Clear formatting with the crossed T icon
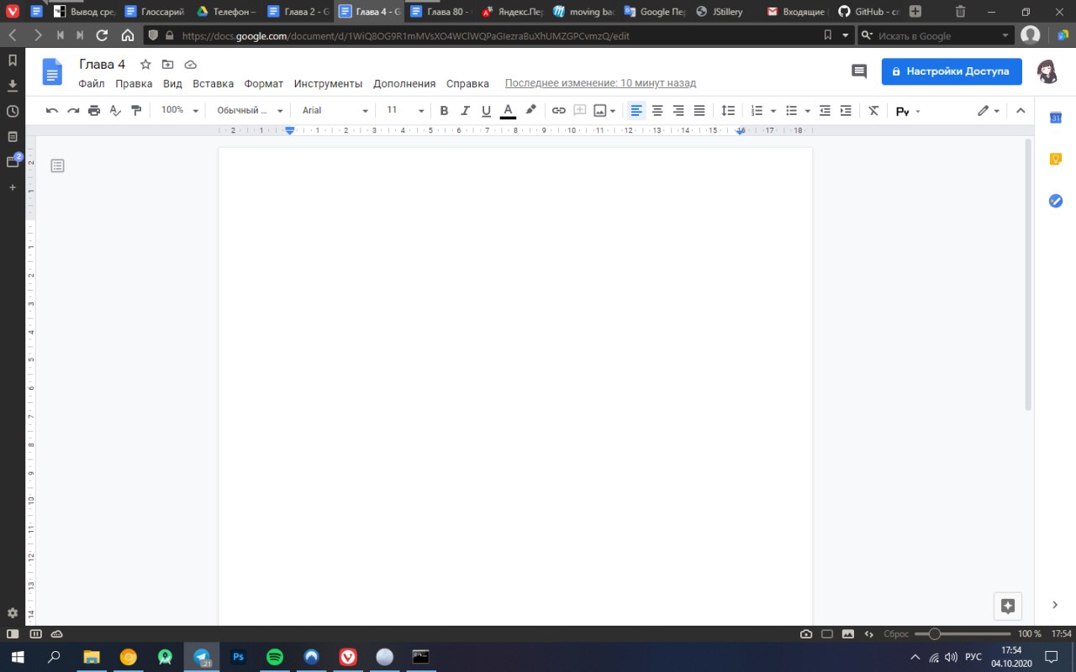The image size is (1076, 672). [873, 110]
